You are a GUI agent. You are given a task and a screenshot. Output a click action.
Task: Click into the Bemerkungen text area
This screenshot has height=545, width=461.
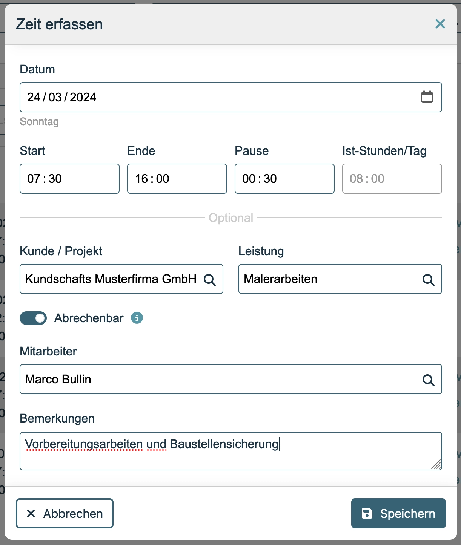coord(230,451)
